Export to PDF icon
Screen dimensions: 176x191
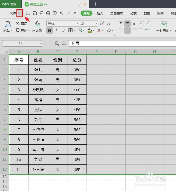[42, 13]
